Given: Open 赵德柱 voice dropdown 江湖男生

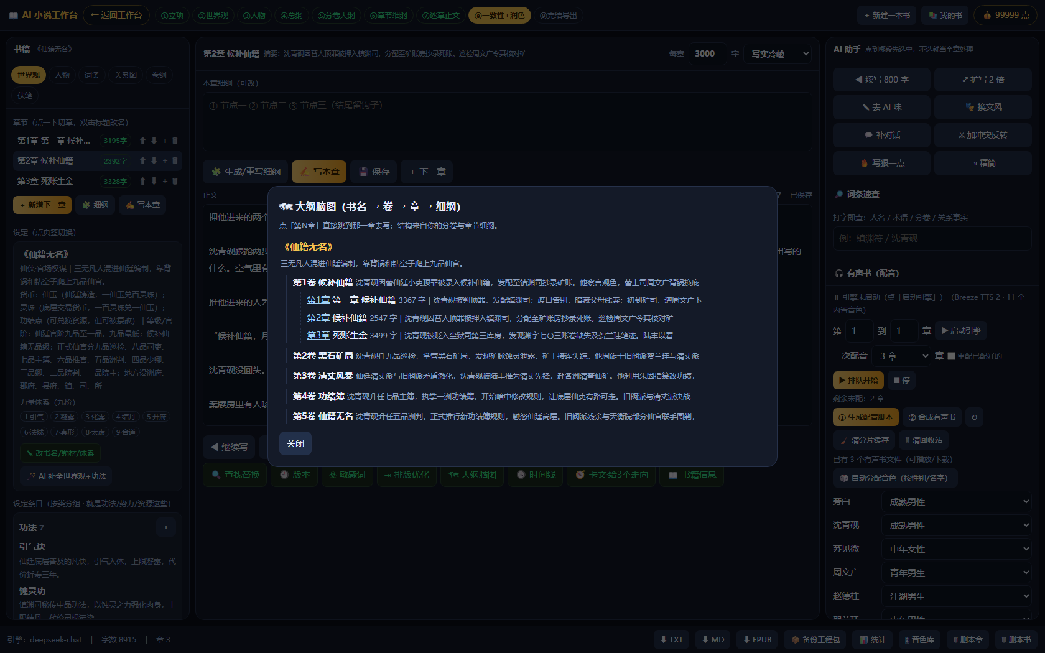Looking at the screenshot, I should pyautogui.click(x=957, y=596).
